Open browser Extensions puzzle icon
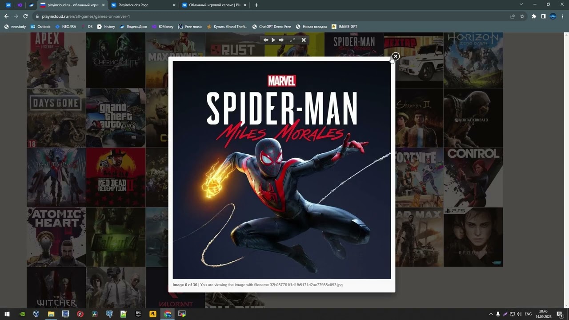Image resolution: width=569 pixels, height=320 pixels. click(534, 16)
